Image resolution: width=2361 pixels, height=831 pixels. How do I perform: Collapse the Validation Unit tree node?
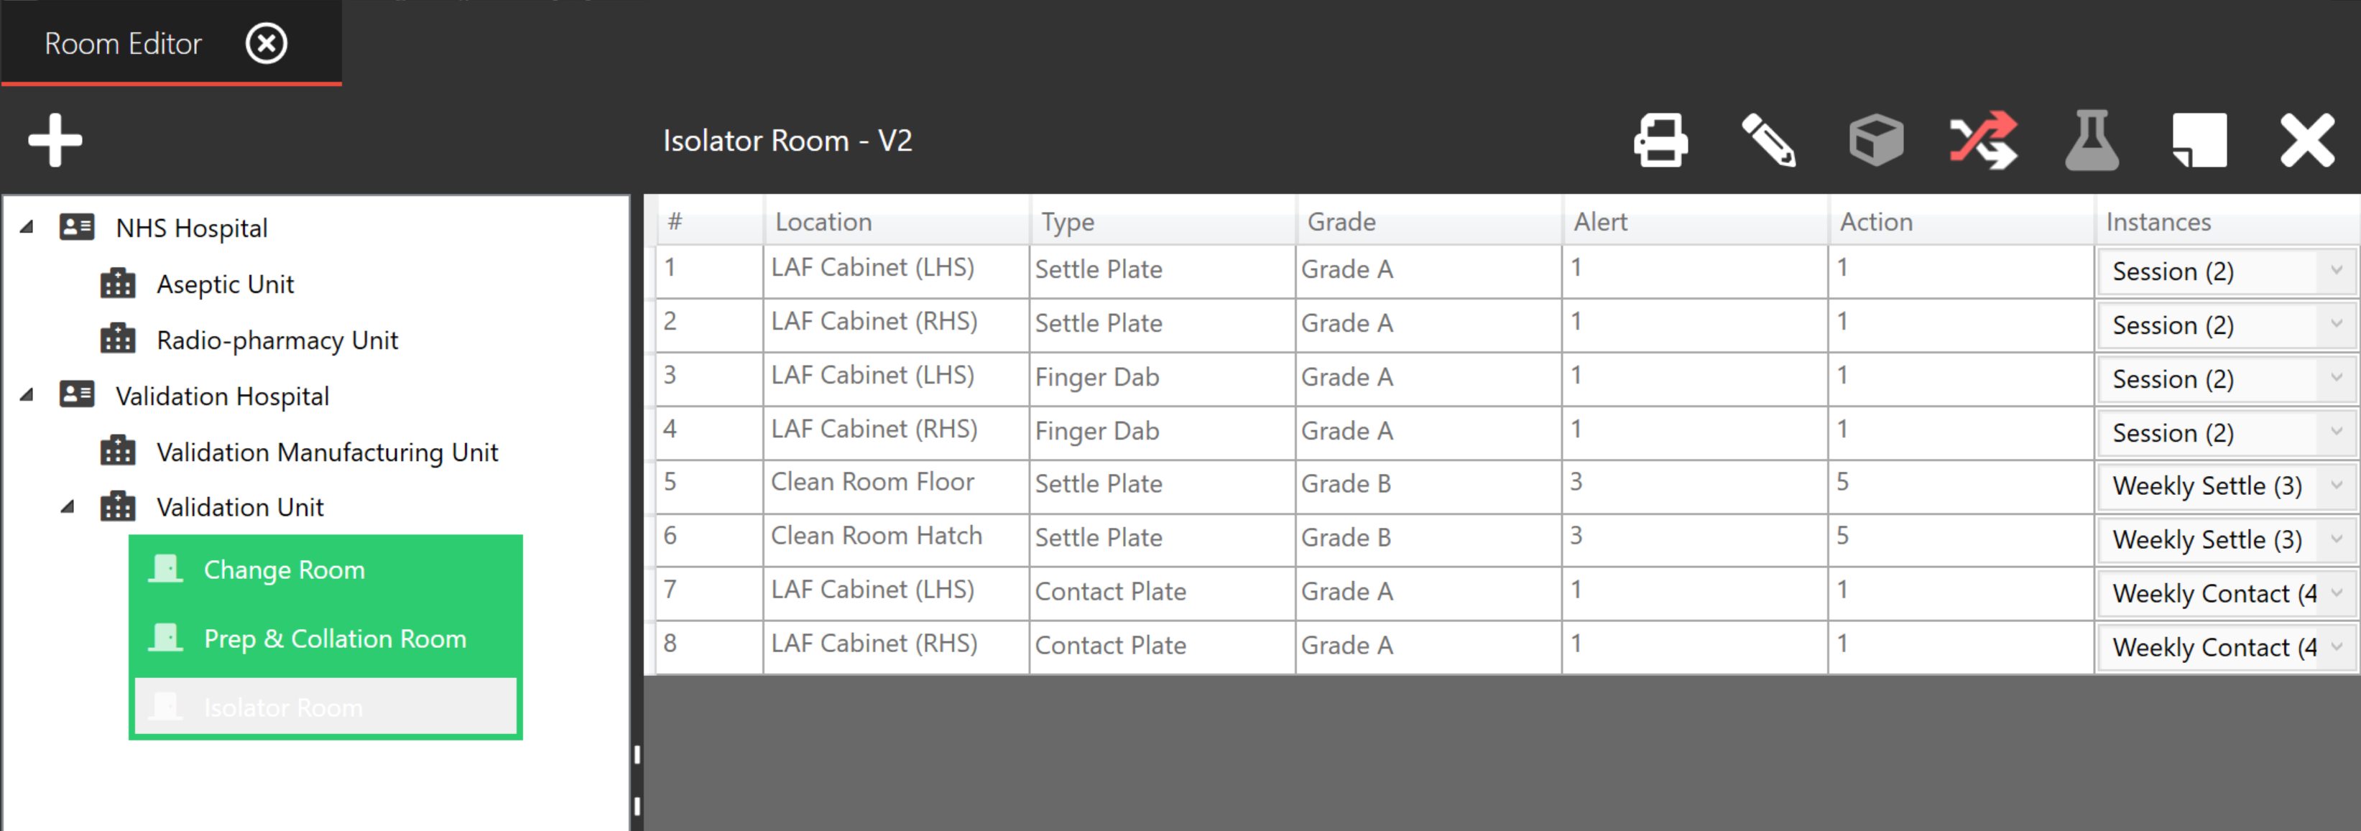(x=68, y=506)
